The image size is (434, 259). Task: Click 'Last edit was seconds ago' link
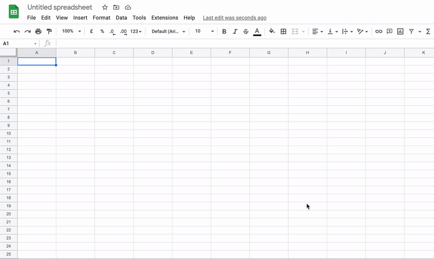click(x=234, y=18)
